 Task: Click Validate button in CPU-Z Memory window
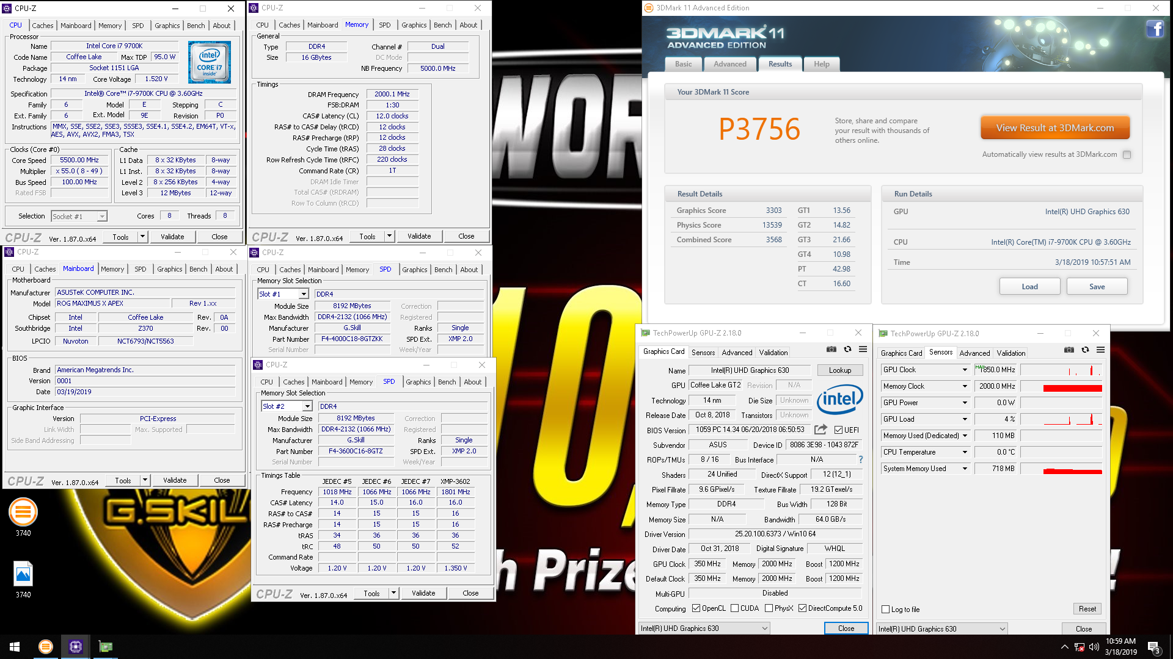tap(419, 236)
